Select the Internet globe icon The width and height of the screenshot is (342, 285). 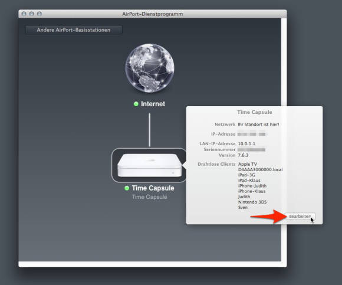[x=150, y=68]
